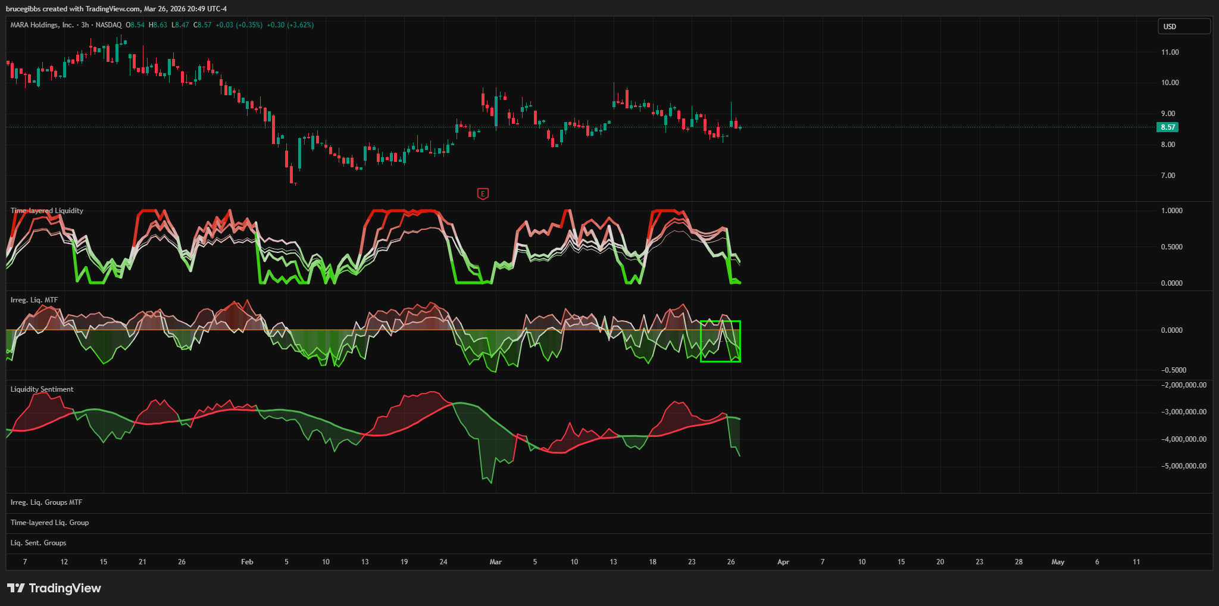1219x606 pixels.
Task: Click the MARA Holdings, Inc. symbol title
Action: pos(42,25)
